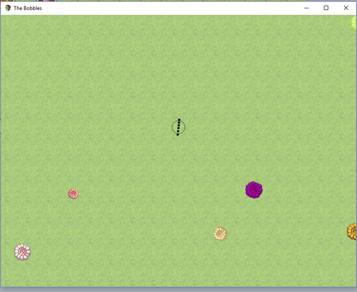This screenshot has width=357, height=292.
Task: Click inside the circle left of black dots
Action: coord(175,127)
